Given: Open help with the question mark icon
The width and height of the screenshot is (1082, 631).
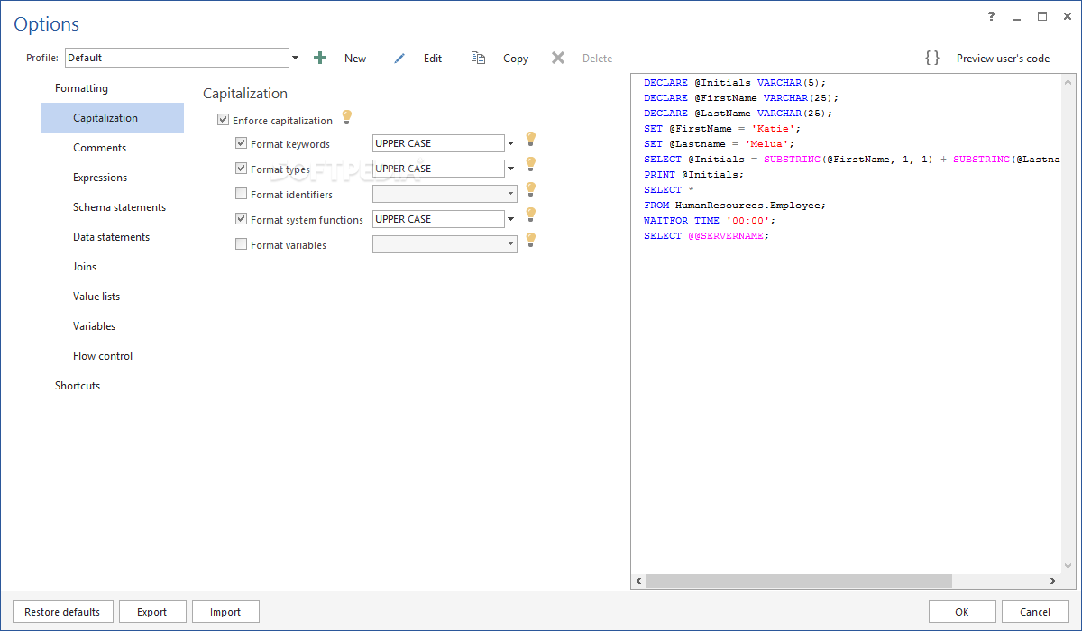Looking at the screenshot, I should coord(991,16).
